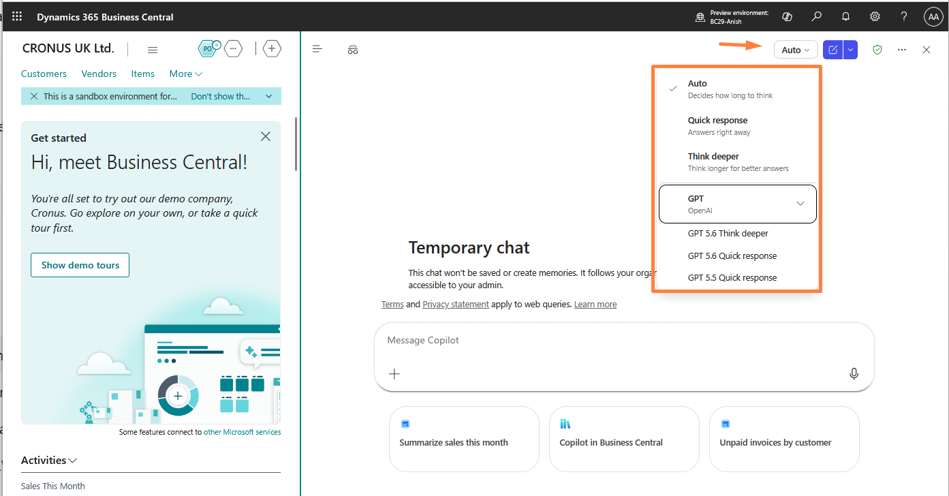Open the AA account avatar
The width and height of the screenshot is (949, 496).
coord(933,17)
